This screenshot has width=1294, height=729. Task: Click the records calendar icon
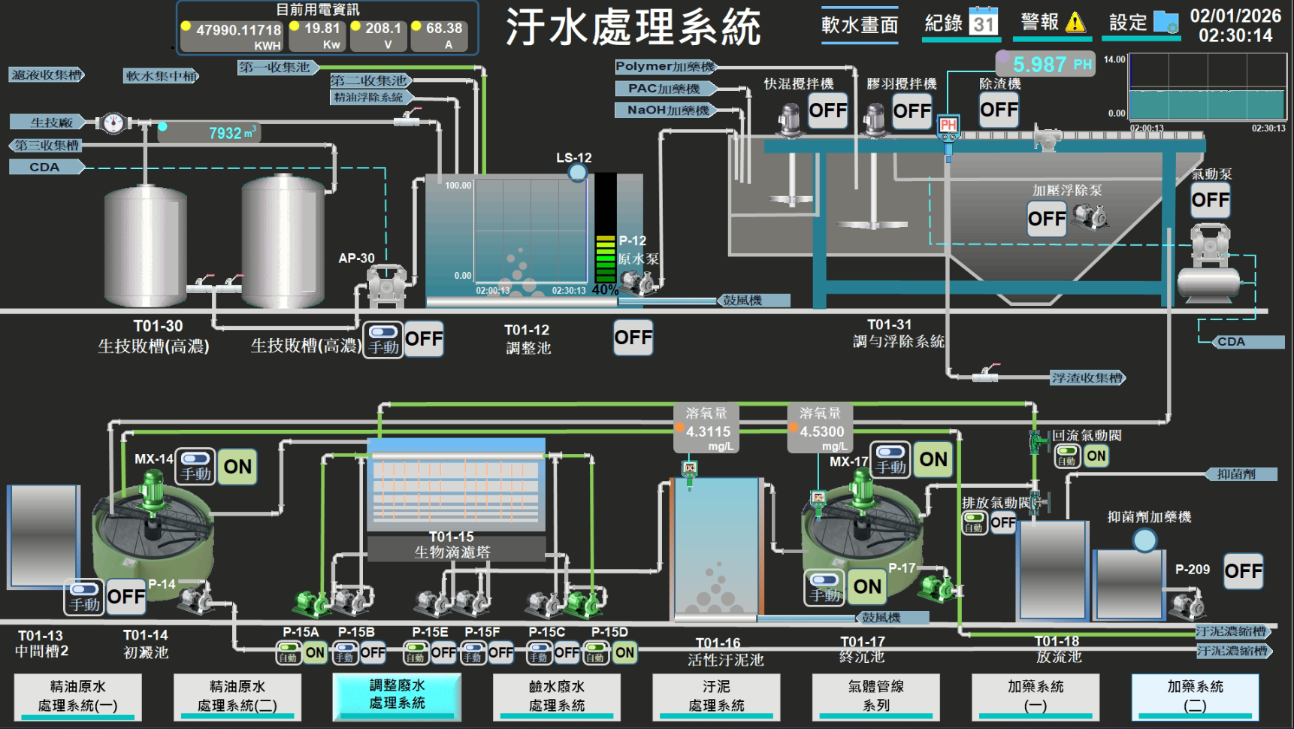click(983, 22)
